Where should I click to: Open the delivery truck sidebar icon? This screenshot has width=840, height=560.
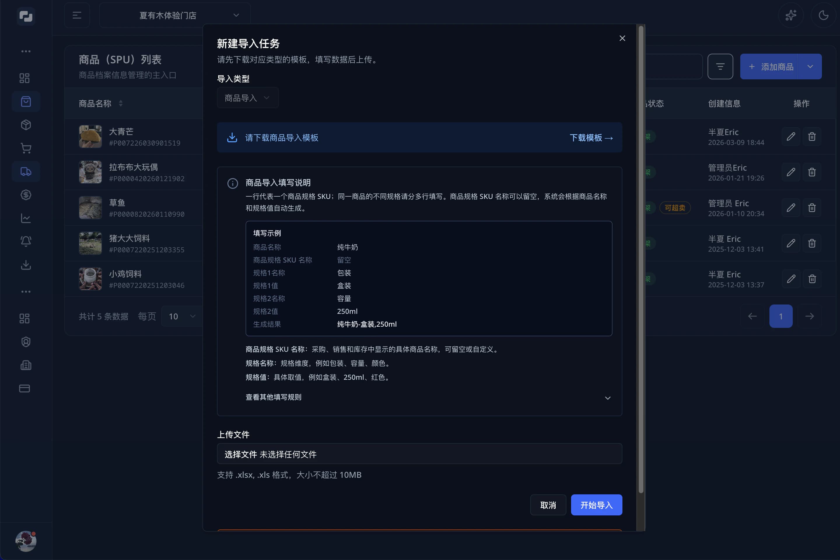26,172
